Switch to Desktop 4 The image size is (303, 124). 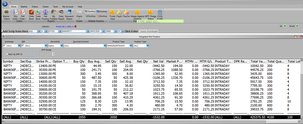[x=102, y=16]
